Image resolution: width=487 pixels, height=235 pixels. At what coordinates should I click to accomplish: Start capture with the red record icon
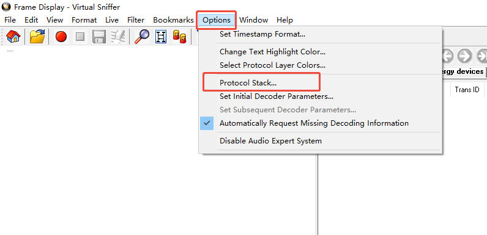[x=61, y=37]
